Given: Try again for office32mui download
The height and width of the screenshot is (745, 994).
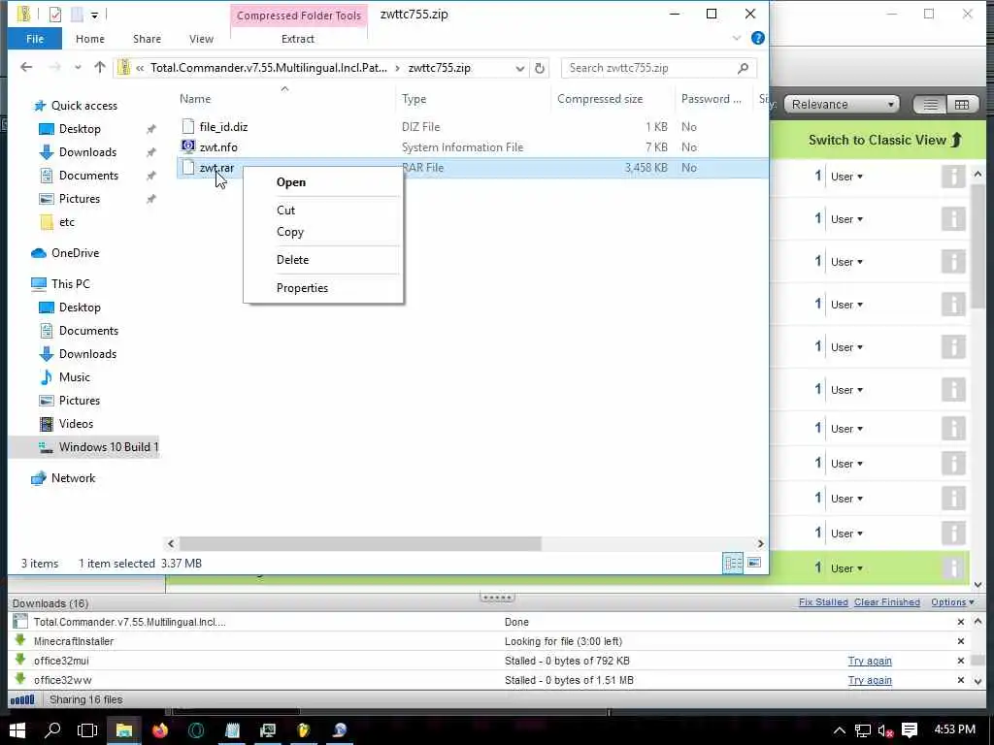Looking at the screenshot, I should tap(870, 661).
